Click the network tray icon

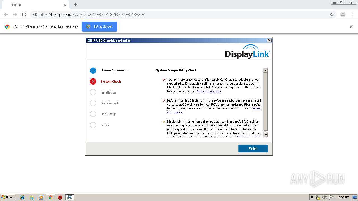click(x=318, y=197)
